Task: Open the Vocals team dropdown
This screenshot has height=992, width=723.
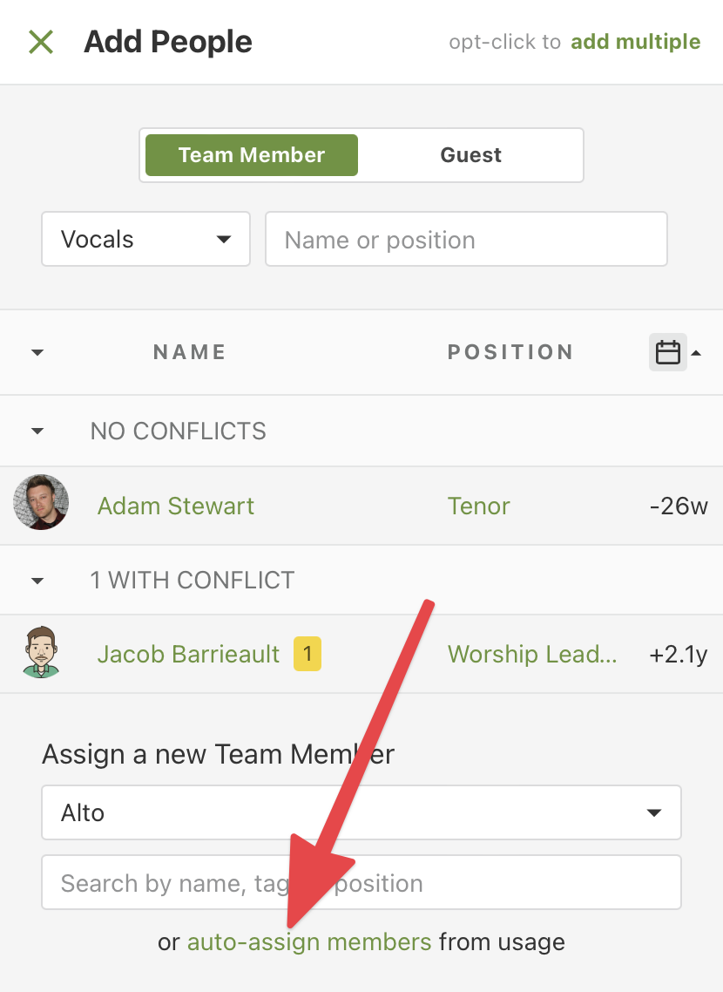Action: (x=145, y=239)
